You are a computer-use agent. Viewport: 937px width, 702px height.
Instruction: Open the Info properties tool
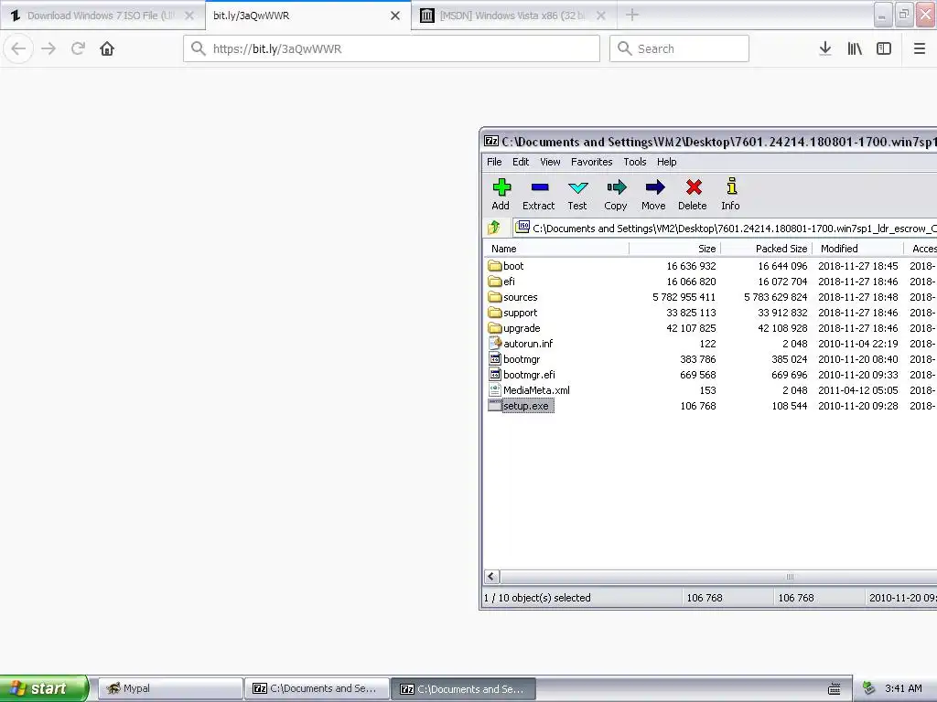(730, 194)
